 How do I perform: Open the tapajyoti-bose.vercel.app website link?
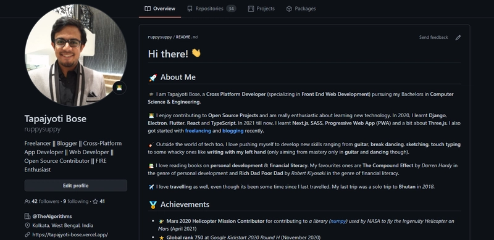[70, 234]
